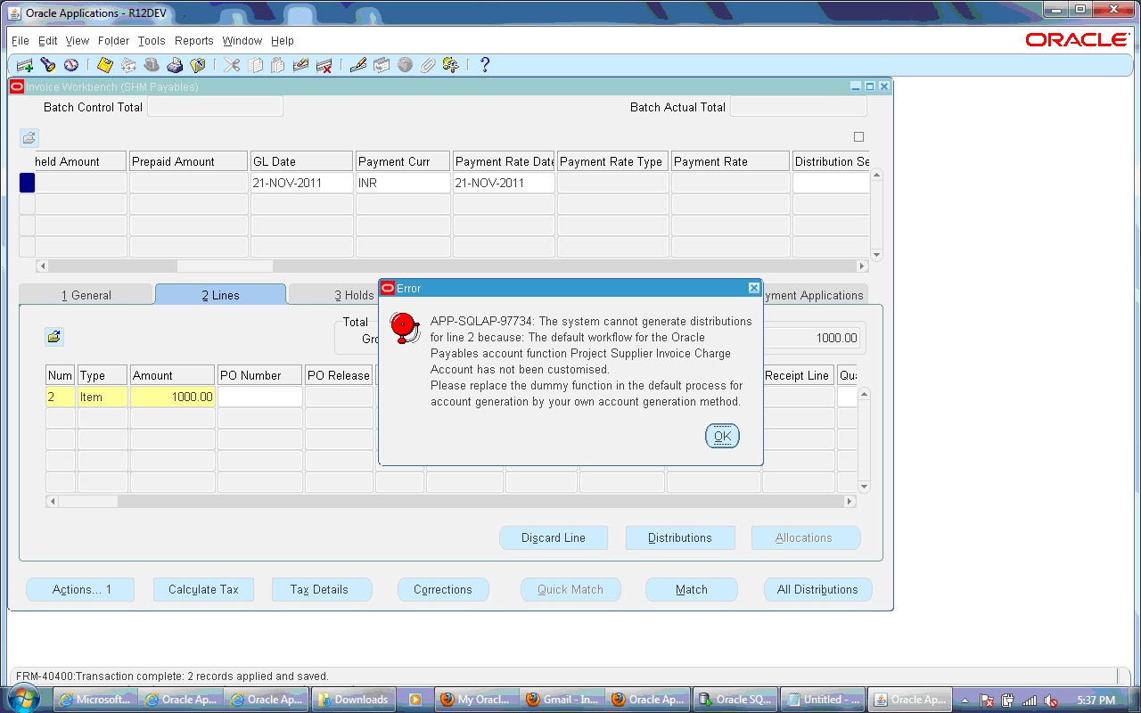Click the Payment Rate Date field value
Screen dimensions: 1141x713
[504, 183]
